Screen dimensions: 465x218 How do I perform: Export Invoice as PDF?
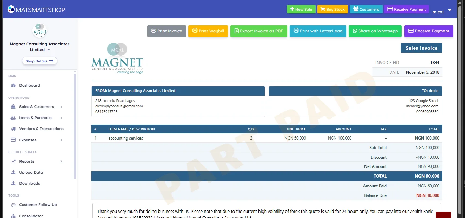(x=259, y=31)
